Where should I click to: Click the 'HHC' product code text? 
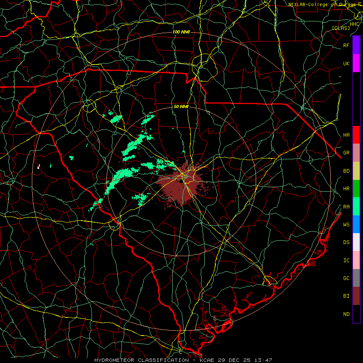click(354, 24)
